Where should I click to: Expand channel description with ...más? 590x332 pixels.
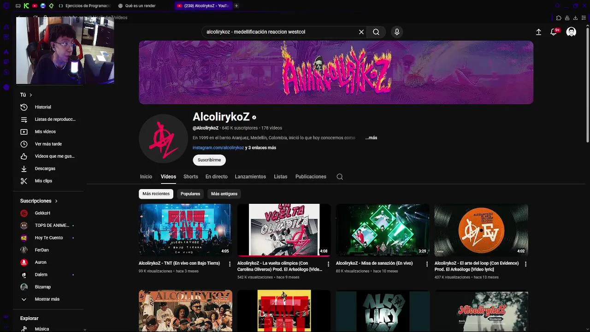click(x=371, y=138)
